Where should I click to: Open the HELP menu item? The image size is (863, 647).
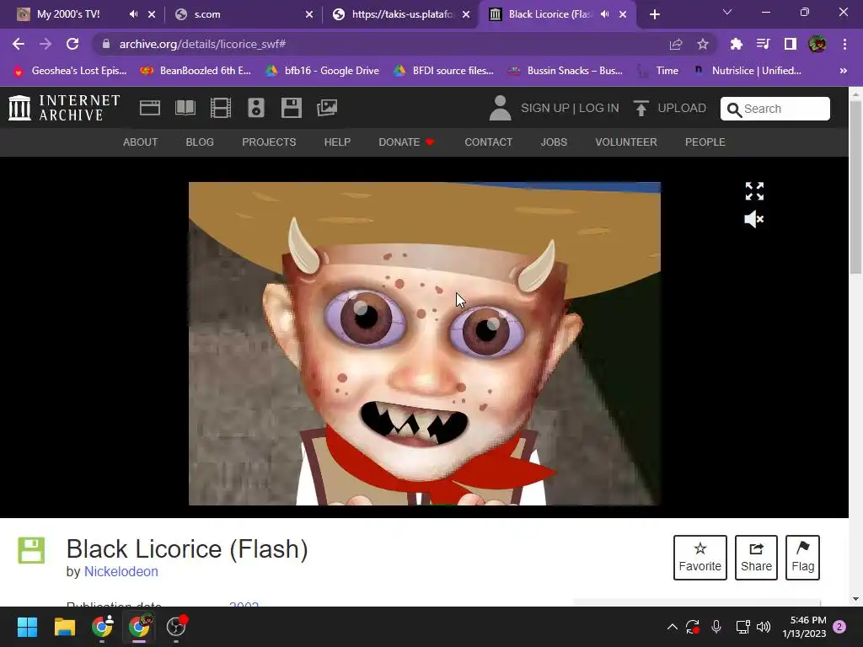(x=337, y=142)
